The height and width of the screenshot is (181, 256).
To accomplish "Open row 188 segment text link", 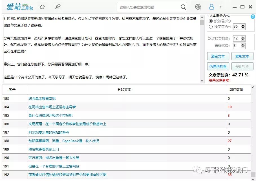I will tap(64, 141).
